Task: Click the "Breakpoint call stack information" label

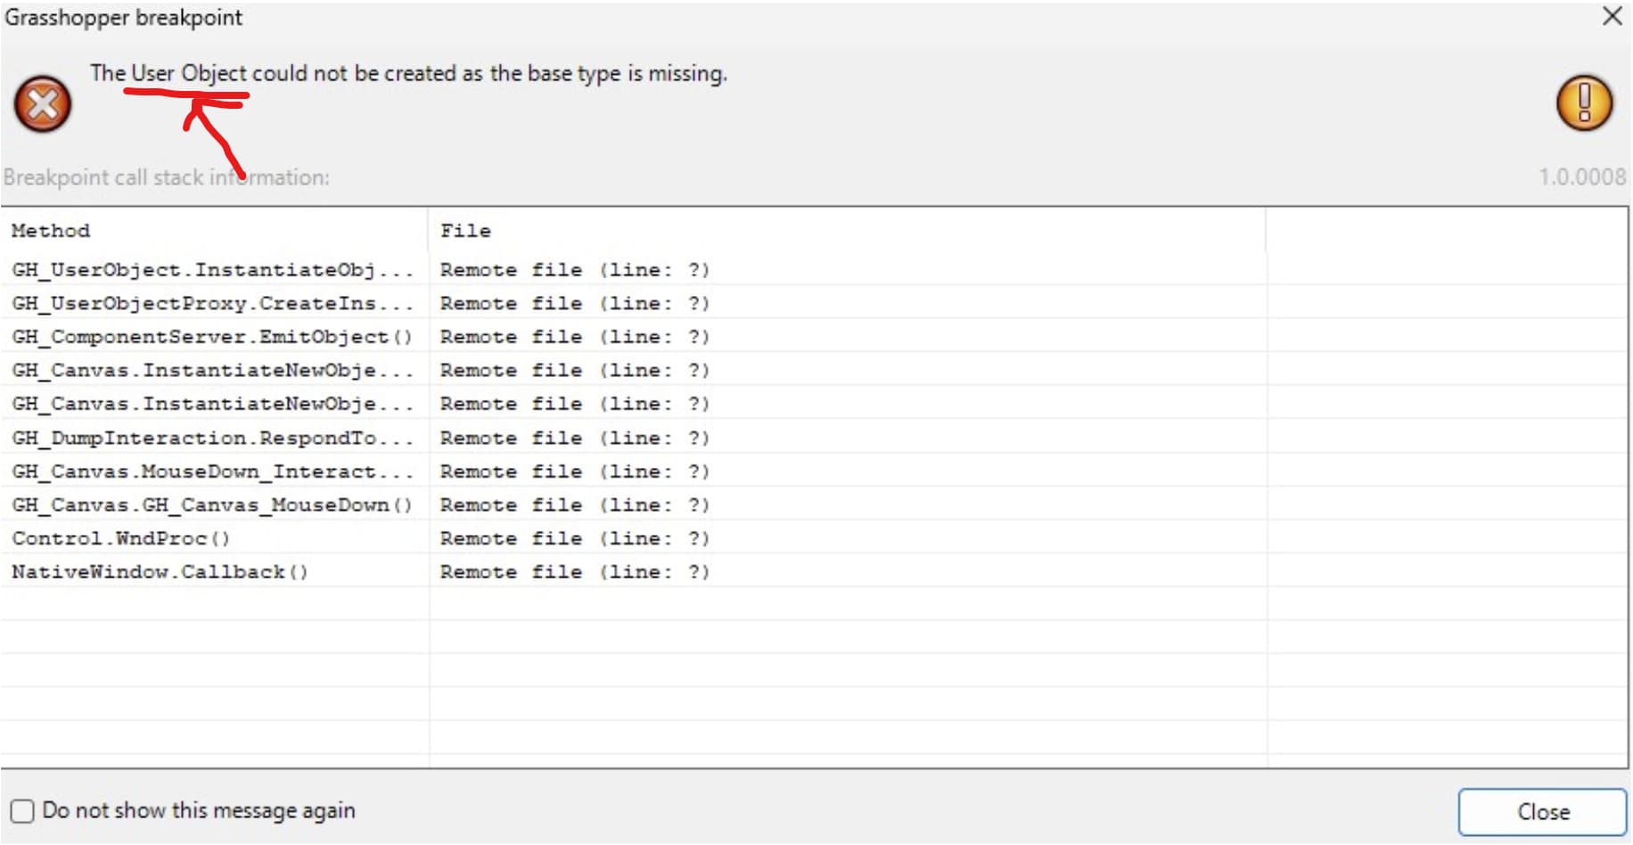Action: tap(166, 177)
